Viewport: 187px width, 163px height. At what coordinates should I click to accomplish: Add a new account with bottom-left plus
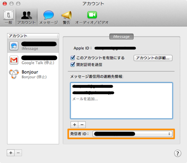click(x=11, y=153)
